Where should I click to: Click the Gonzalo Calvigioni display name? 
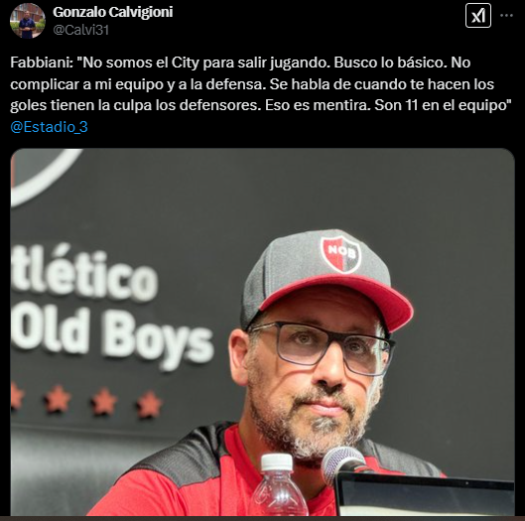(113, 12)
